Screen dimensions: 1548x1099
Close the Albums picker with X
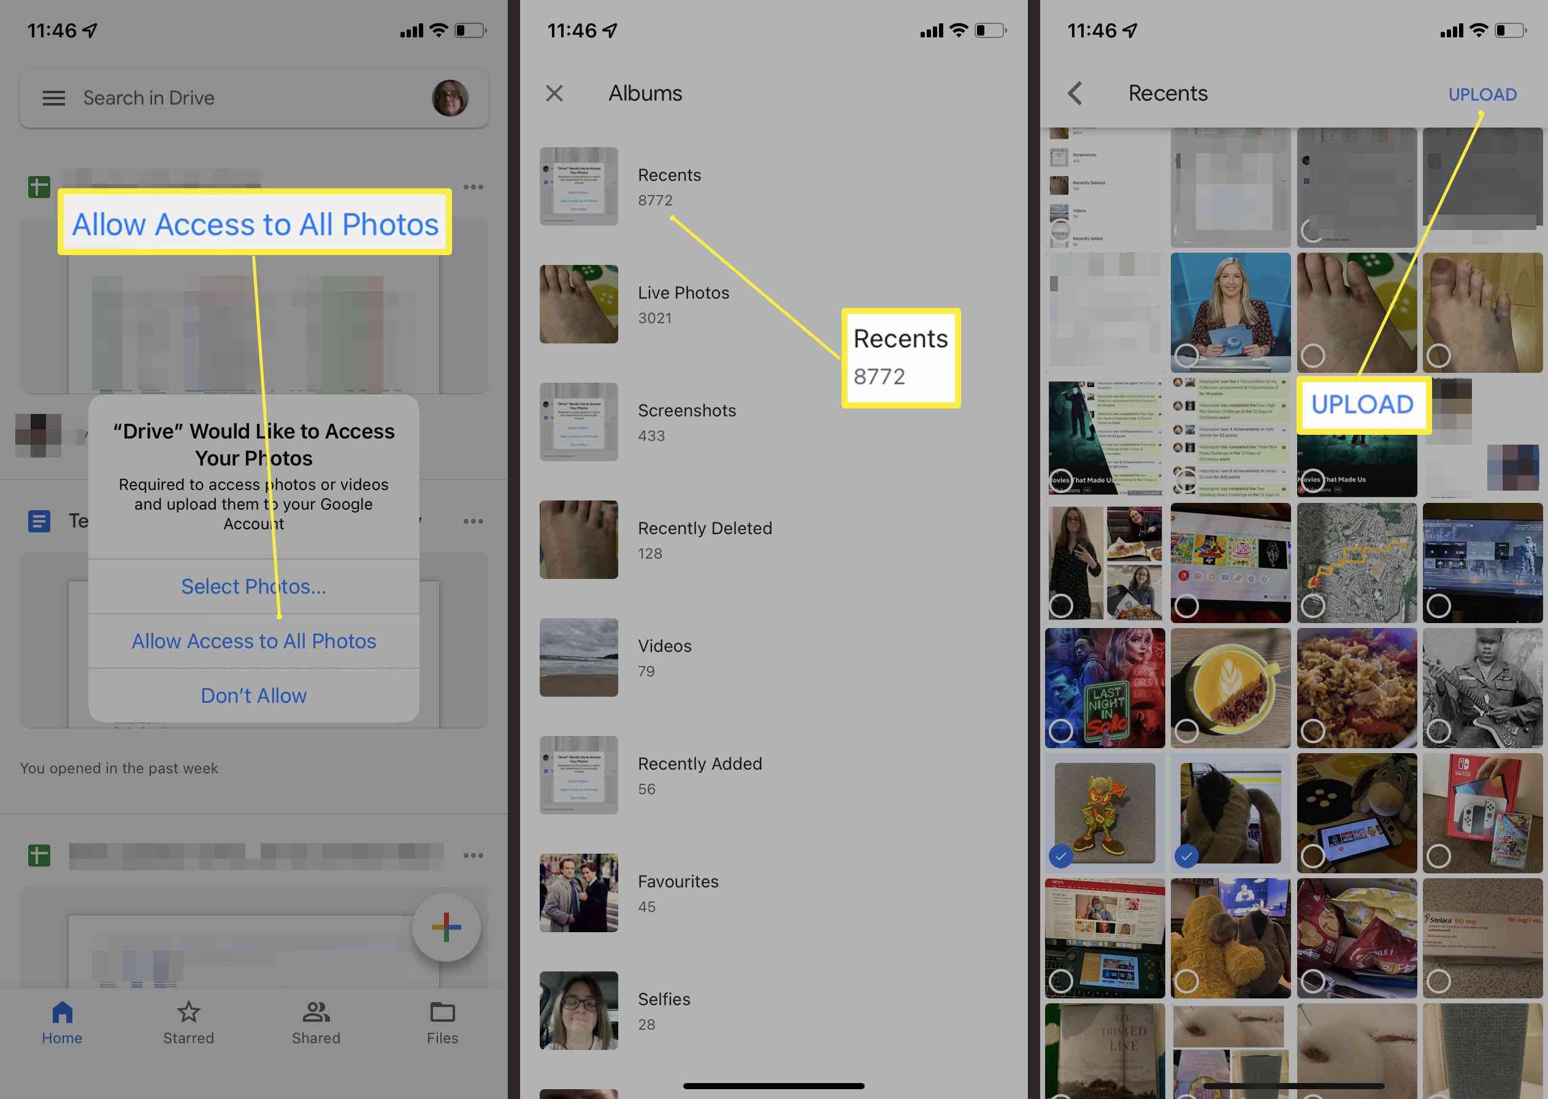[x=554, y=94]
